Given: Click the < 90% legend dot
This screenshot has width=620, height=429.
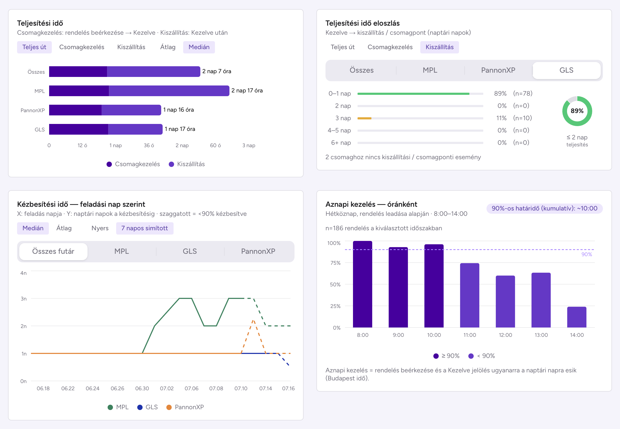Looking at the screenshot, I should 471,356.
